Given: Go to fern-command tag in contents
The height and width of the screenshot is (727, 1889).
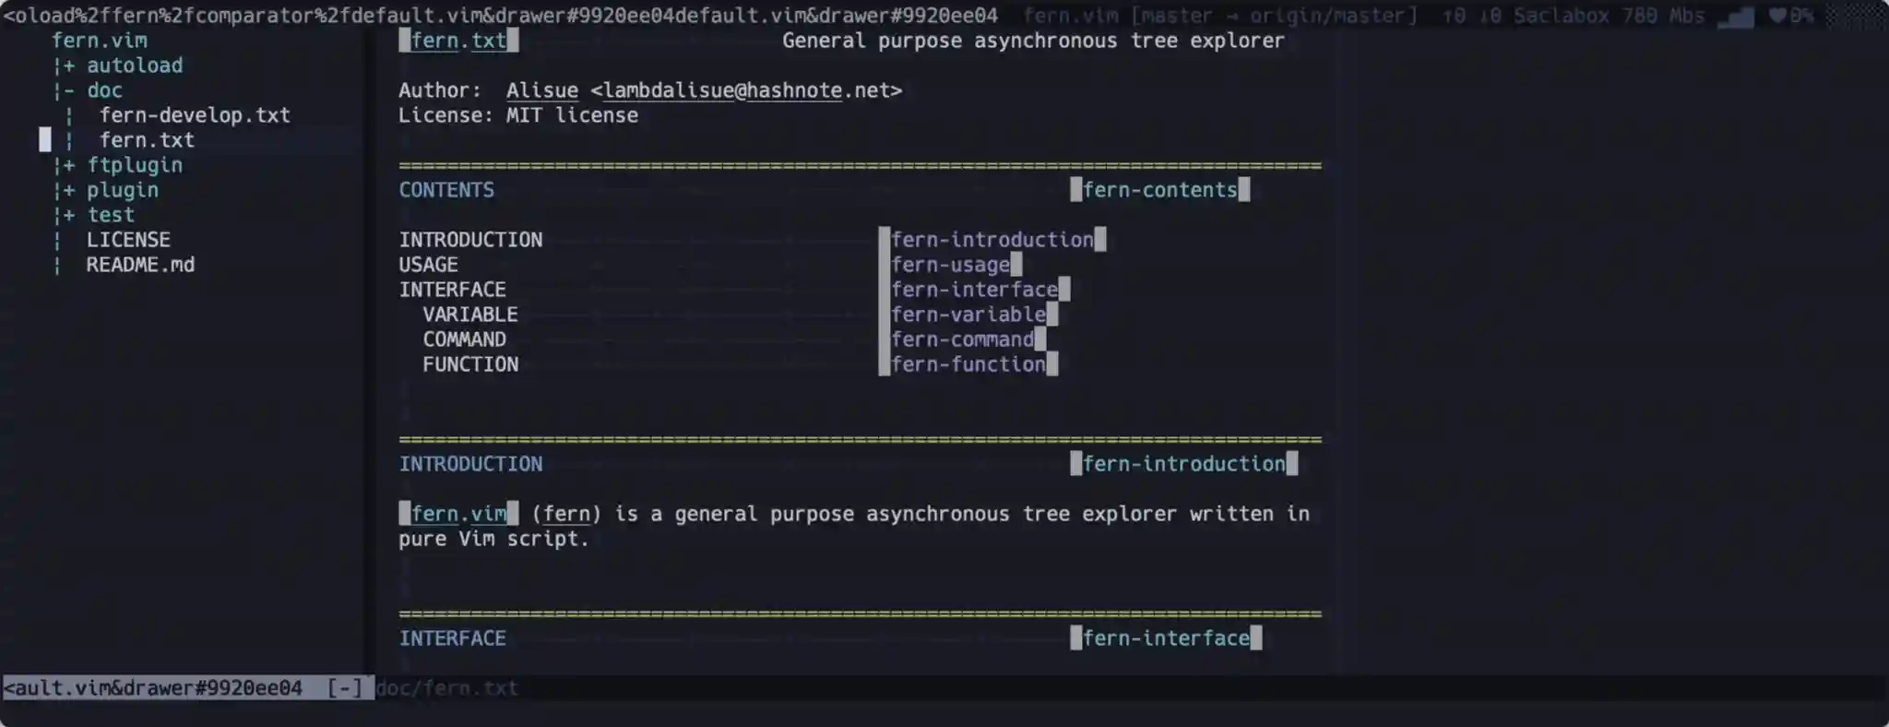Looking at the screenshot, I should [x=962, y=340].
